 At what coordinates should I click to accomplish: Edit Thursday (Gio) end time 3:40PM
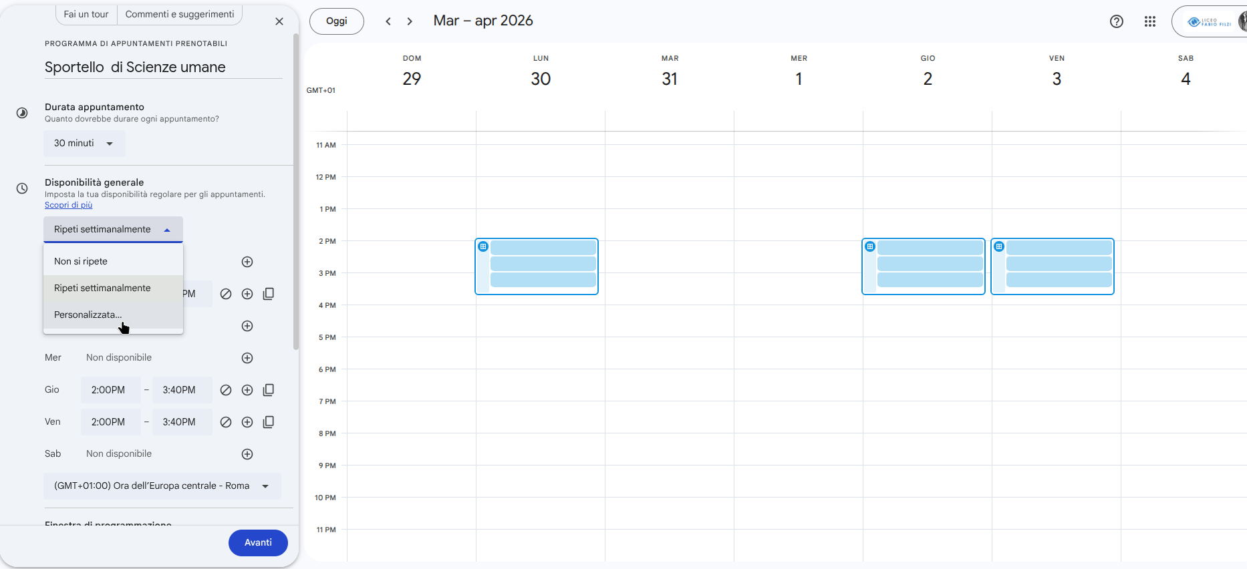[182, 390]
